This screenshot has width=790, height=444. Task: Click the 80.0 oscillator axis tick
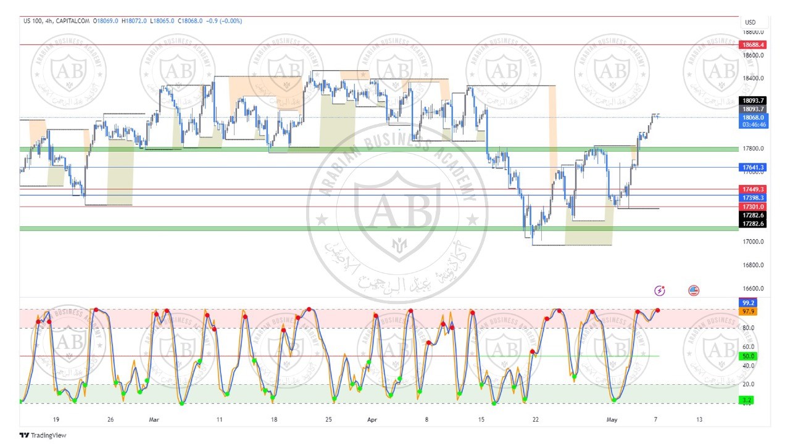click(x=748, y=328)
